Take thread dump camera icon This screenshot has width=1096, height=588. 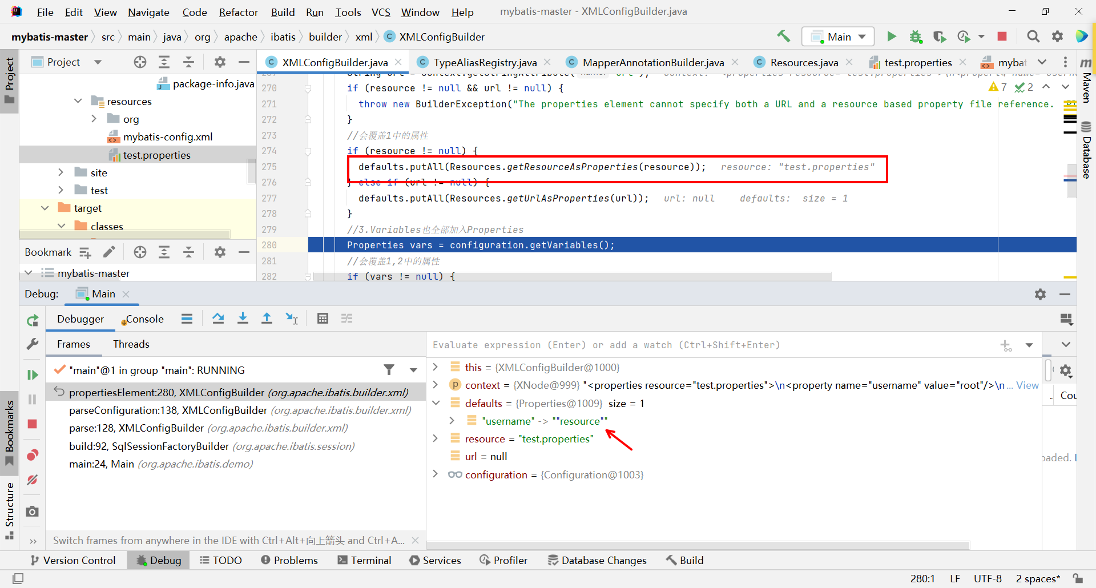(33, 511)
